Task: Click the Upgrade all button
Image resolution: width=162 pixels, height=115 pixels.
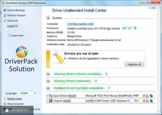Action: pyautogui.click(x=134, y=64)
